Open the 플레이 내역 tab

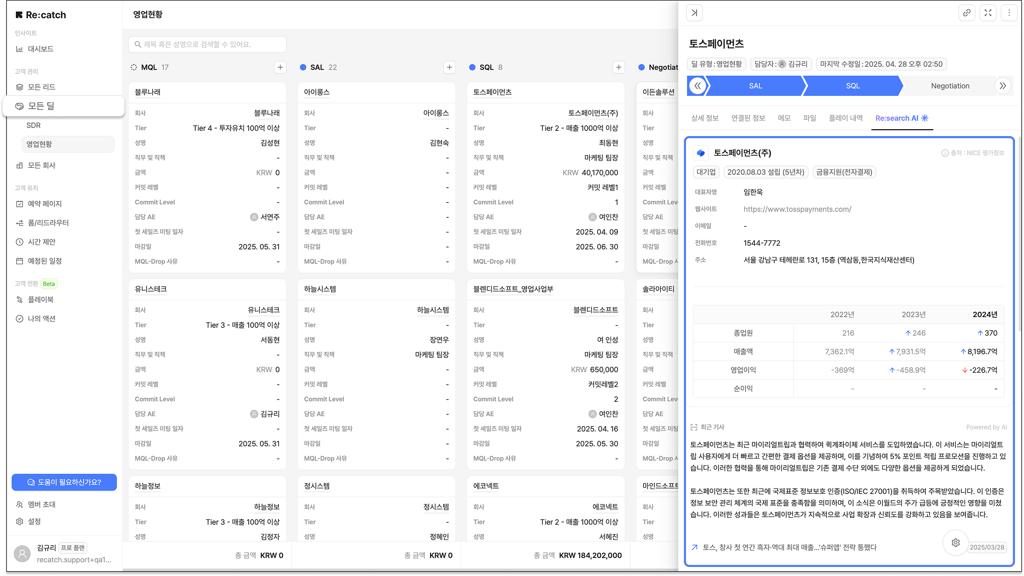tap(845, 118)
